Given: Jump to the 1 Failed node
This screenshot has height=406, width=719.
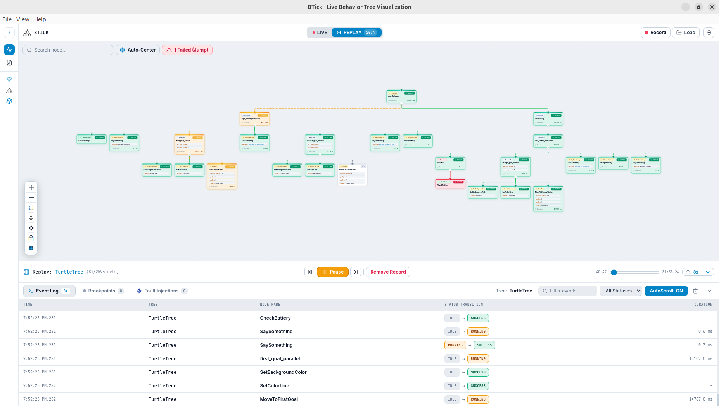Looking at the screenshot, I should point(187,50).
